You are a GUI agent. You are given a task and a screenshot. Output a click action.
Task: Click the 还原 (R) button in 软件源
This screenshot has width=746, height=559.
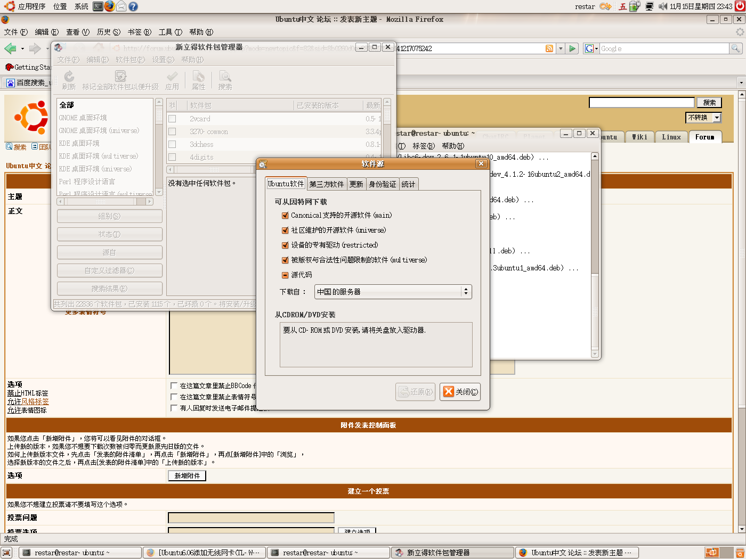416,392
